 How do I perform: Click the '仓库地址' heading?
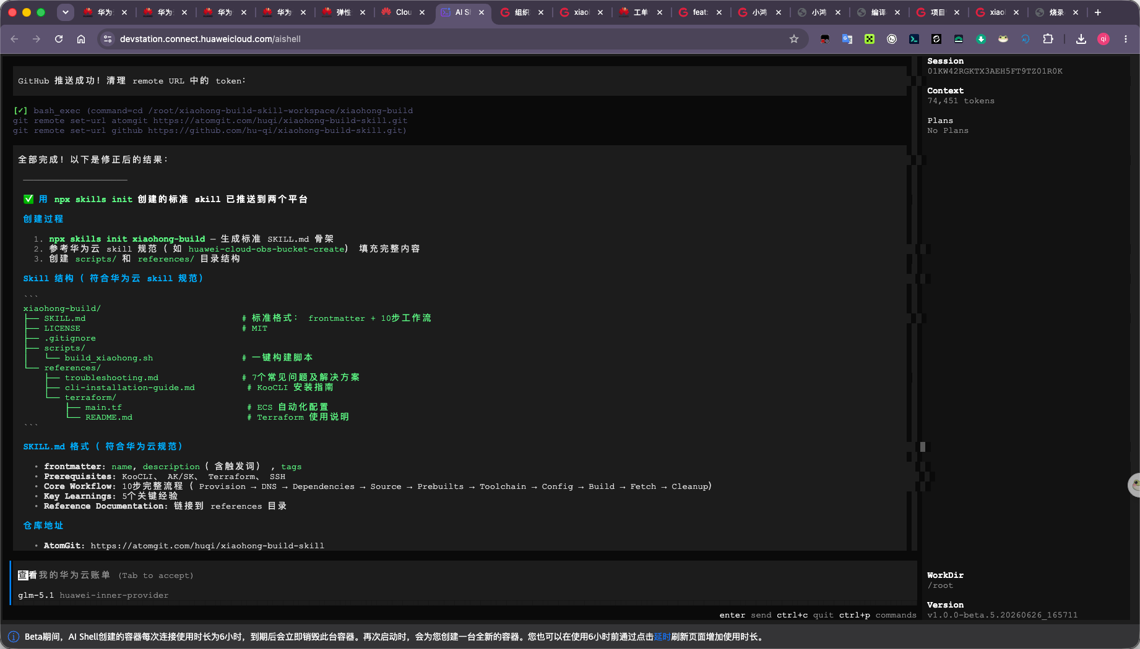(43, 525)
